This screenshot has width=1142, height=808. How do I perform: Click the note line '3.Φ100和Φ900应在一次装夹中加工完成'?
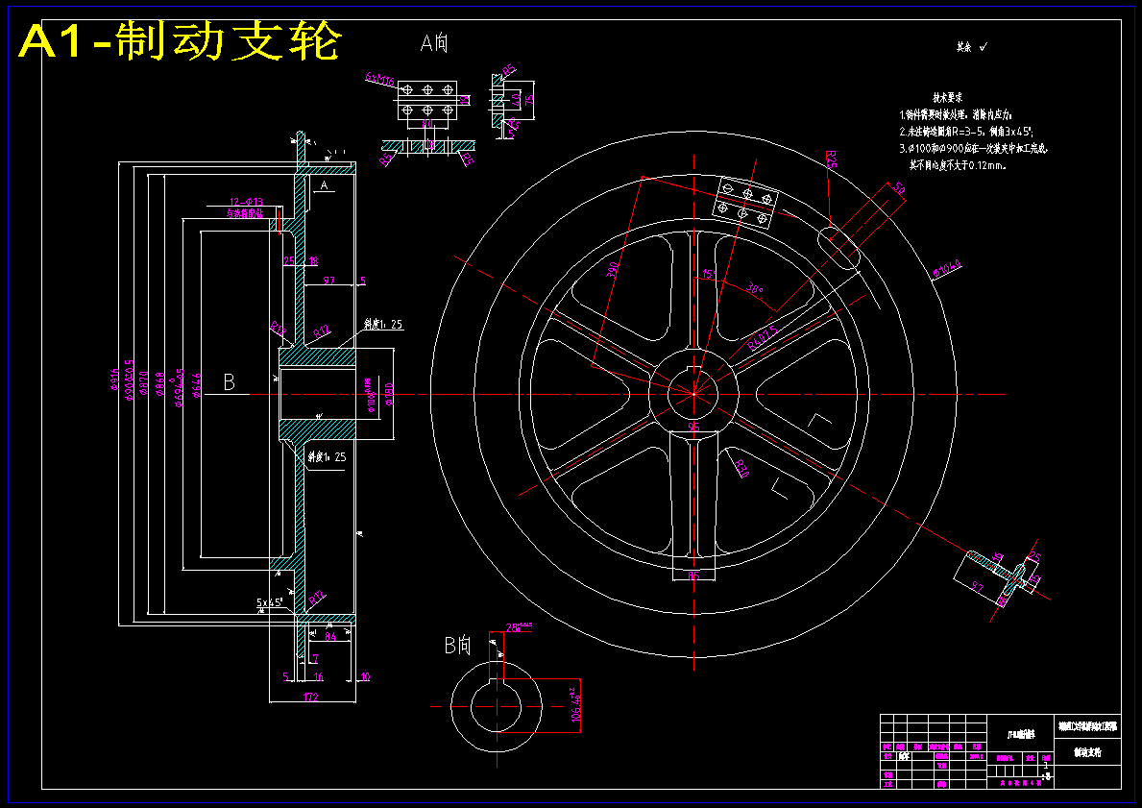974,149
